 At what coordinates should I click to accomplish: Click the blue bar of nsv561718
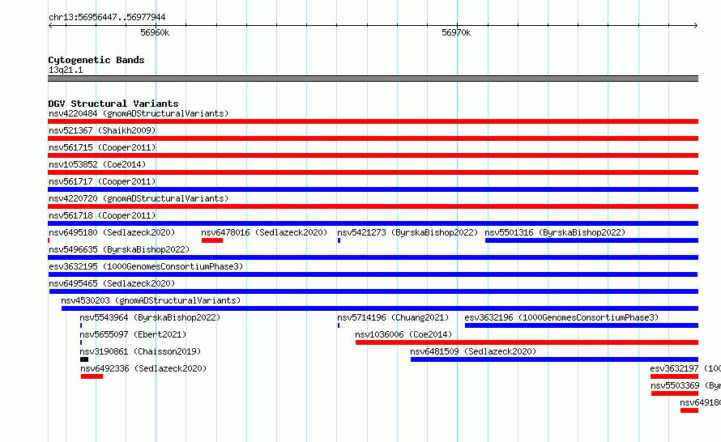coord(373,223)
